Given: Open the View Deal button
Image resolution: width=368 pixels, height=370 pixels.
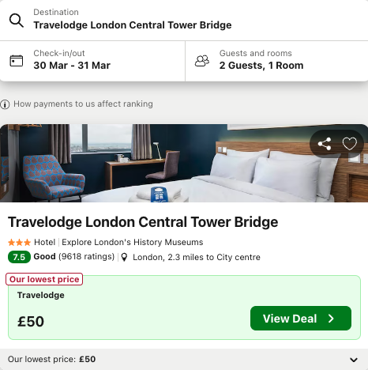Looking at the screenshot, I should (301, 319).
